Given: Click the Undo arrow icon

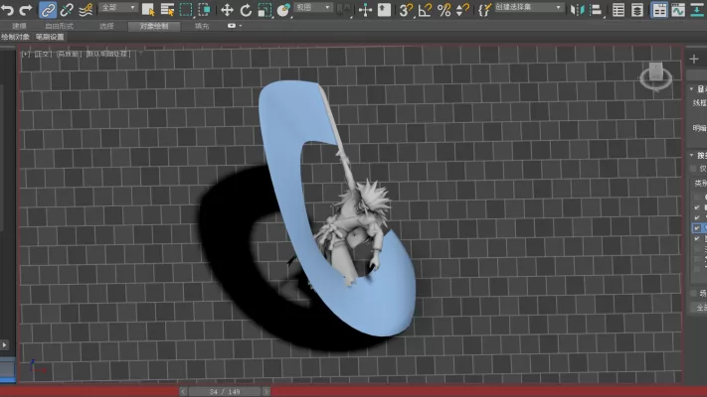Looking at the screenshot, I should pos(8,9).
